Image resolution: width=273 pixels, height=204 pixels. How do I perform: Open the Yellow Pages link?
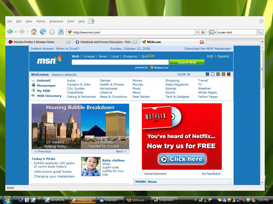coord(208,97)
